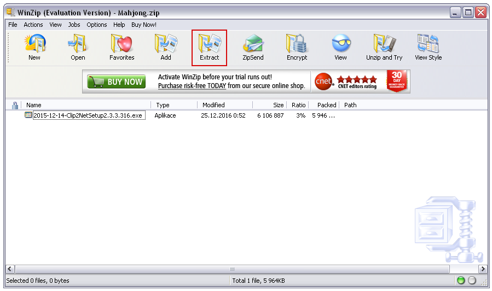Image resolution: width=492 pixels, height=291 pixels.
Task: Click the Aplikace type cell
Action: 165,115
